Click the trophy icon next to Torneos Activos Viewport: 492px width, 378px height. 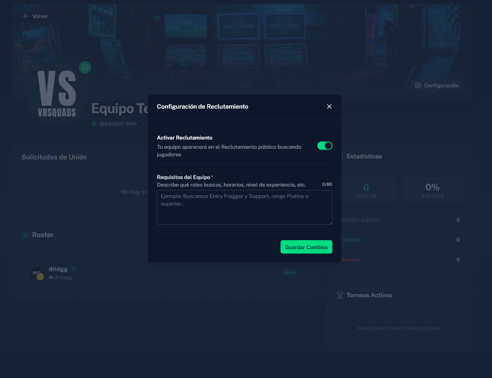339,295
